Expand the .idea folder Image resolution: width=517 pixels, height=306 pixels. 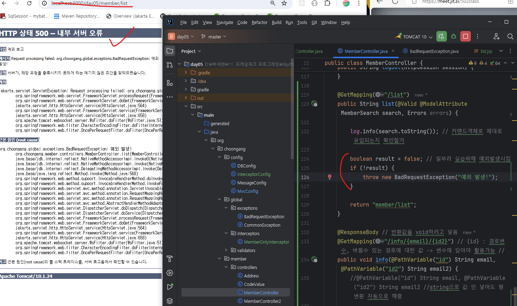coord(186,81)
